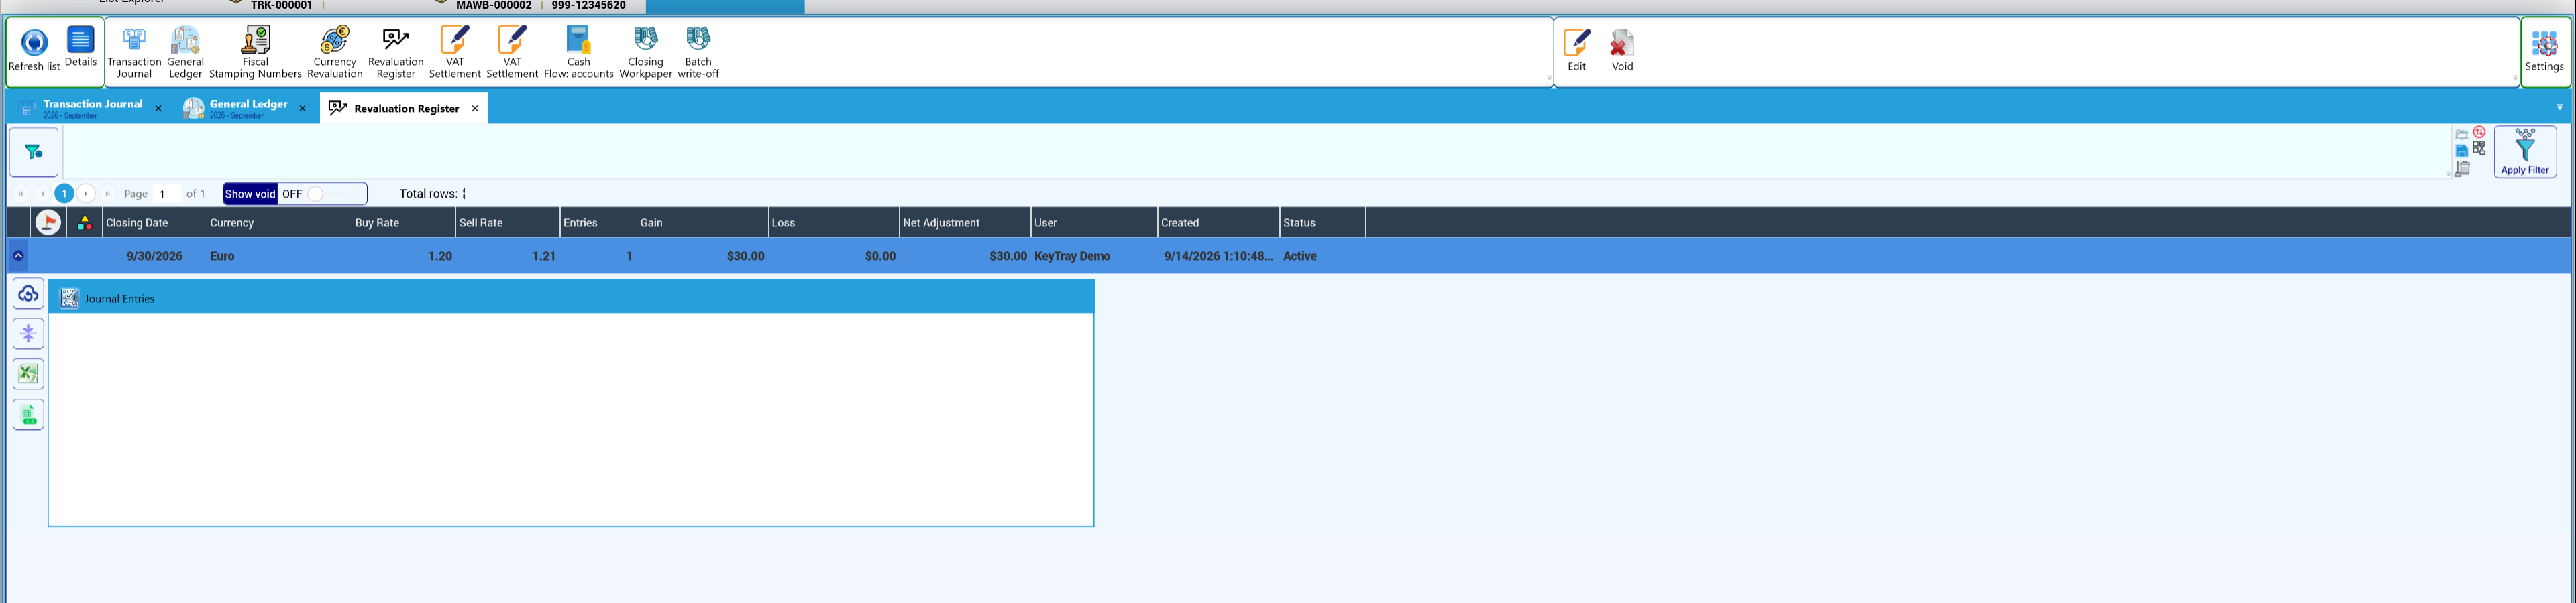Screen dimensions: 2576x603
Task: Collapse the 9/30/2026 Euro row
Action: pos(18,255)
